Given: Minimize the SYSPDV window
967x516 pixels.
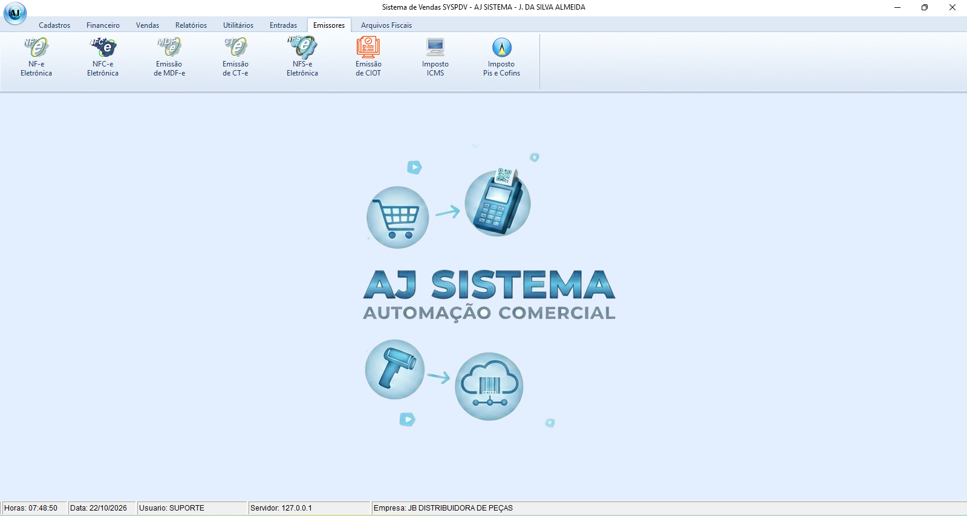Looking at the screenshot, I should (x=897, y=7).
